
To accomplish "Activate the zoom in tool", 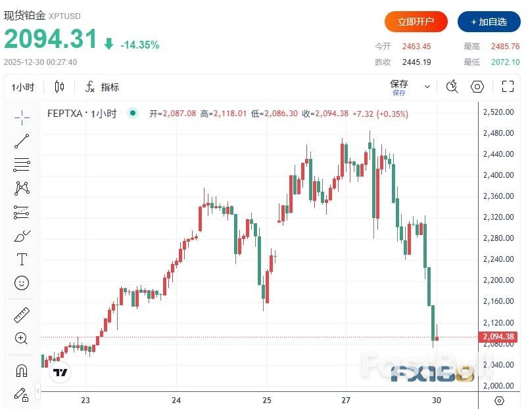I will (22, 339).
